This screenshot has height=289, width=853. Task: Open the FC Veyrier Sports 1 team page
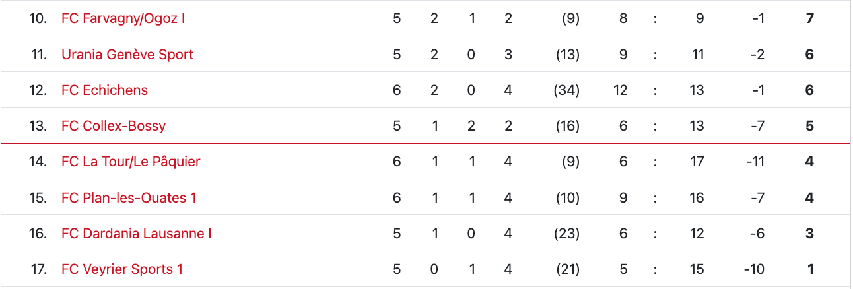(x=122, y=269)
